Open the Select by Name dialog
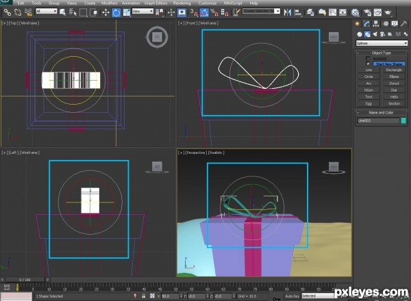The image size is (411, 301). 73,12
